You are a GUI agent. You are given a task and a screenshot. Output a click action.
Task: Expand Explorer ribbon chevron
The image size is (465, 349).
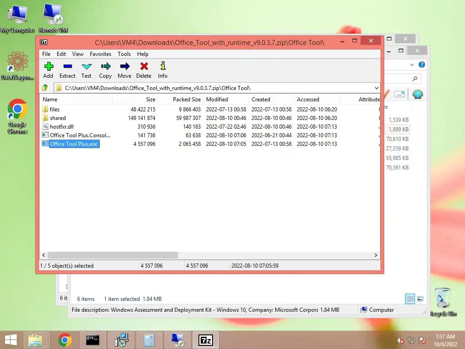coord(411,65)
